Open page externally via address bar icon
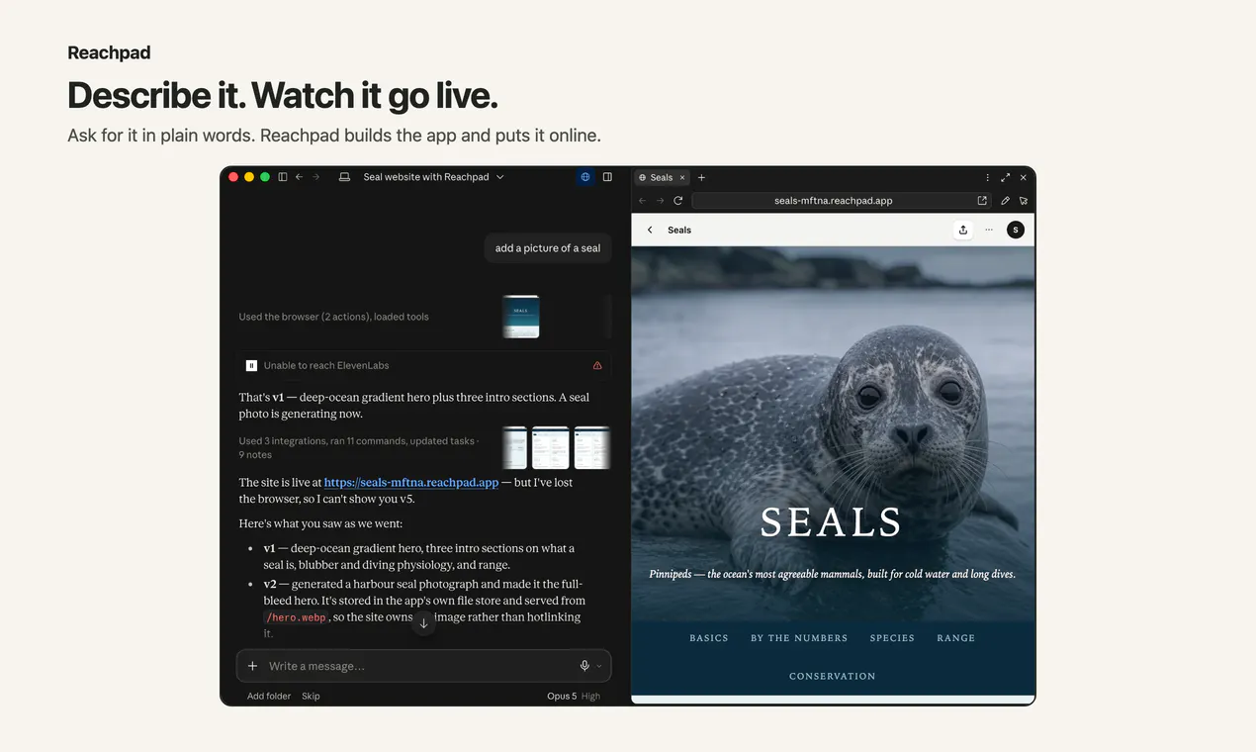 point(982,200)
